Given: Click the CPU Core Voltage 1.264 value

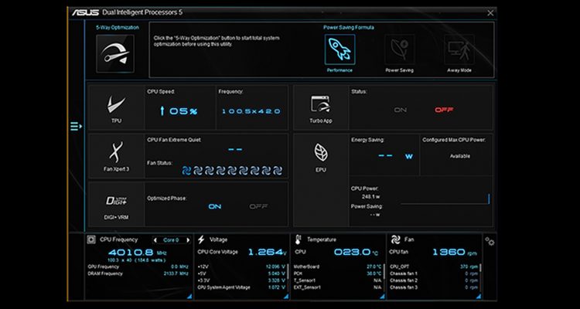Looking at the screenshot, I should (x=267, y=252).
